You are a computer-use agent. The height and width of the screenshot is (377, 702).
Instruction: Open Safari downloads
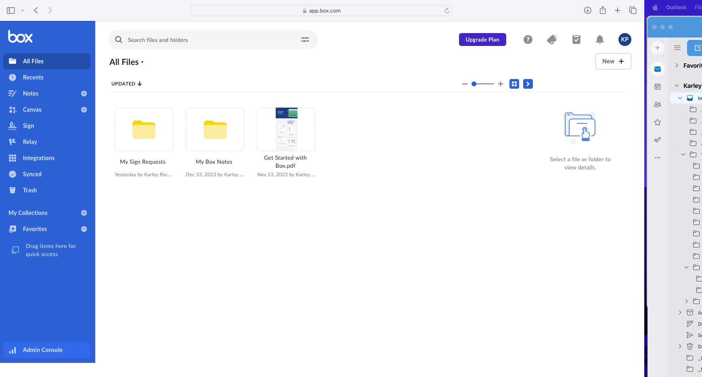coord(588,10)
